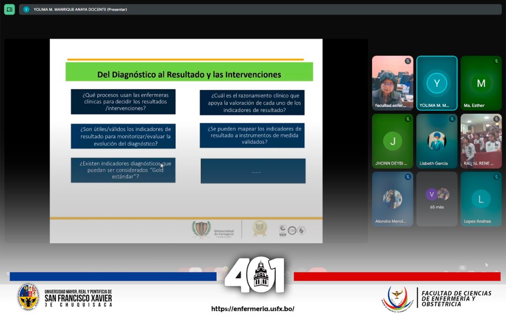Click the muted mic icon on JHONN DEYBI tile
Image resolution: width=506 pixels, height=316 pixels.
pos(408,119)
